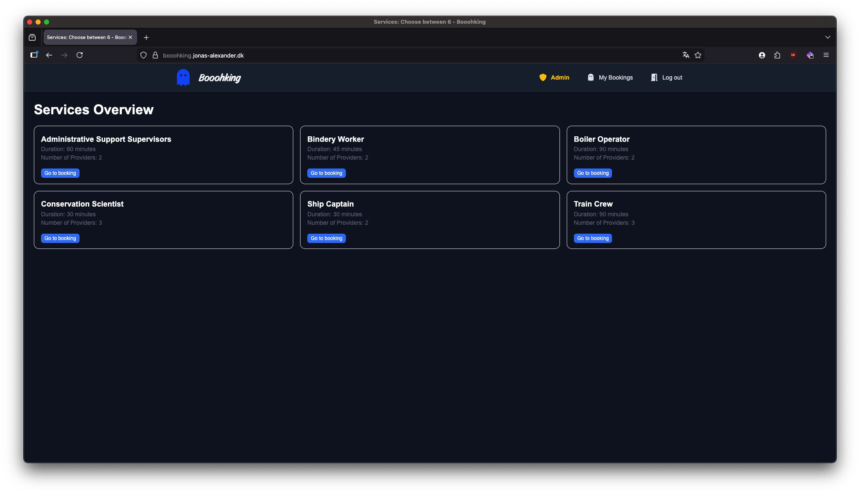
Task: Go to booking for Administrative Support Supervisors
Action: pyautogui.click(x=60, y=173)
